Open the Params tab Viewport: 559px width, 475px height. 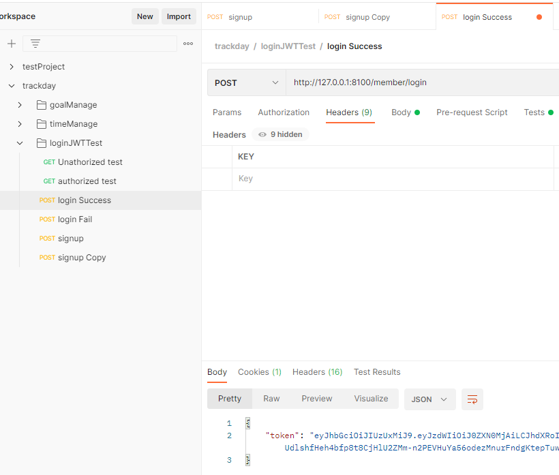[x=227, y=112]
